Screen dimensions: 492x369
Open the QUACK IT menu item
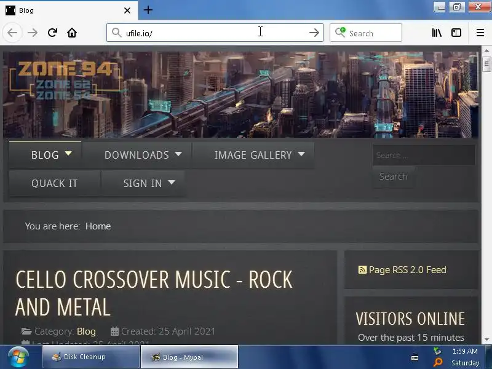point(55,183)
